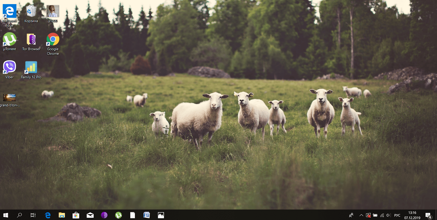Image resolution: width=437 pixels, height=220 pixels.
Task: Open the Photos app from the taskbar
Action: point(161,215)
